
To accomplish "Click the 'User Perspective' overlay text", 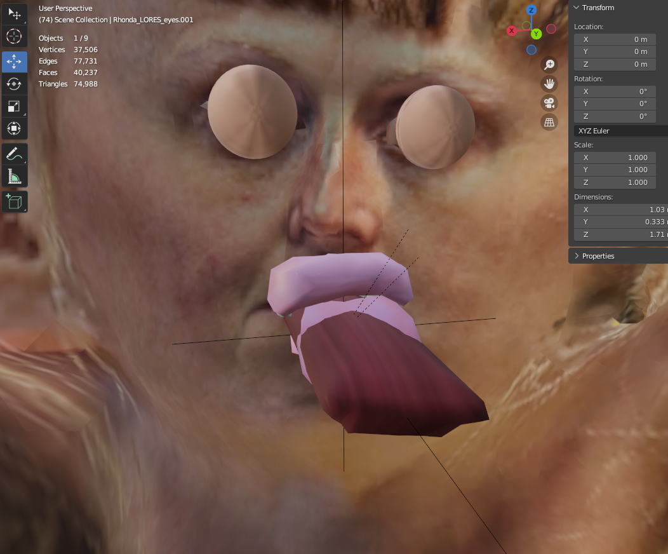I will [65, 8].
